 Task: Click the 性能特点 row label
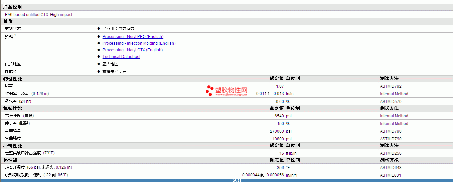pos(13,72)
